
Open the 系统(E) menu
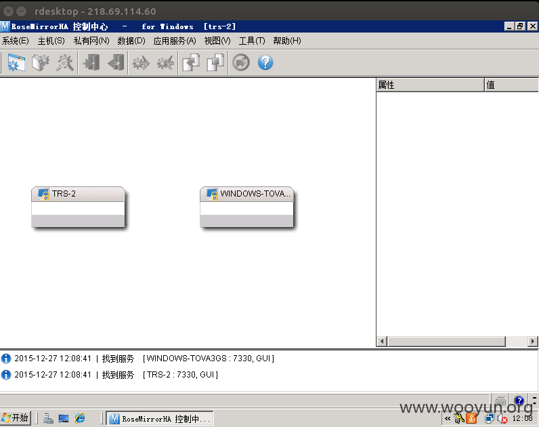tap(16, 41)
